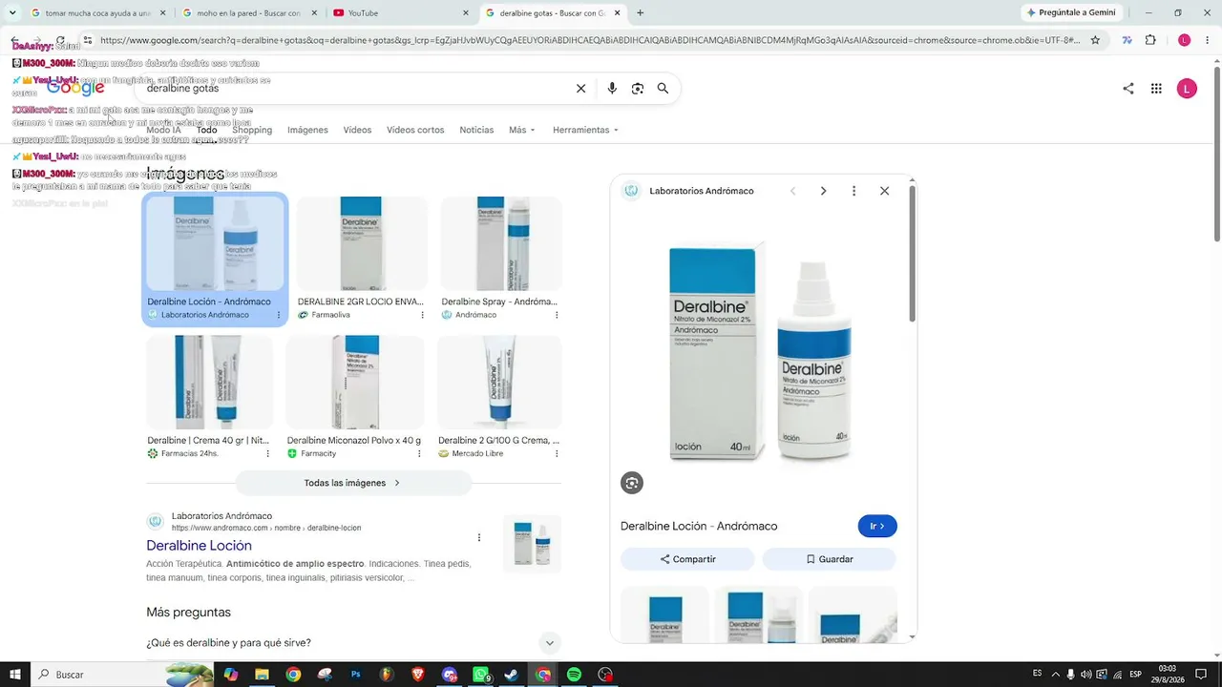Open the Google account avatar on the results page
1222x687 pixels.
pos(1187,89)
